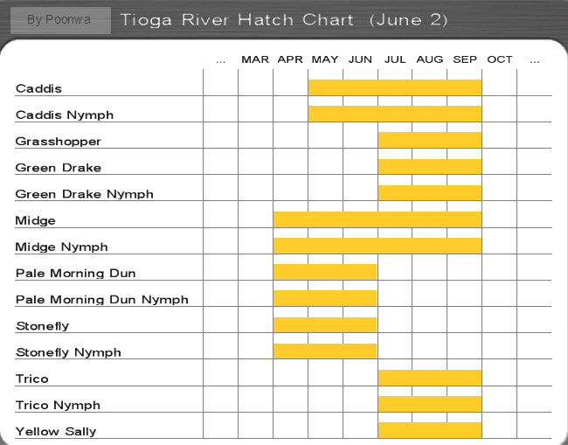This screenshot has width=568, height=445.
Task: Click the Trico hatch period bar
Action: [x=430, y=378]
